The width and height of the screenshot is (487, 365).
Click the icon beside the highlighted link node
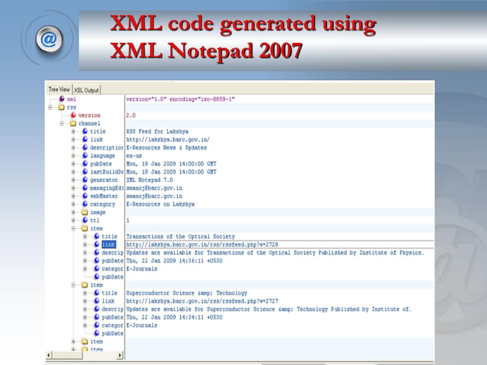point(97,244)
